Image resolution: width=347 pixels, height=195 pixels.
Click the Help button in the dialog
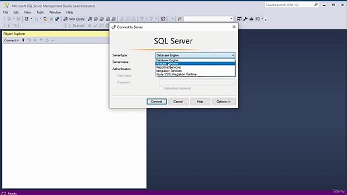point(200,102)
